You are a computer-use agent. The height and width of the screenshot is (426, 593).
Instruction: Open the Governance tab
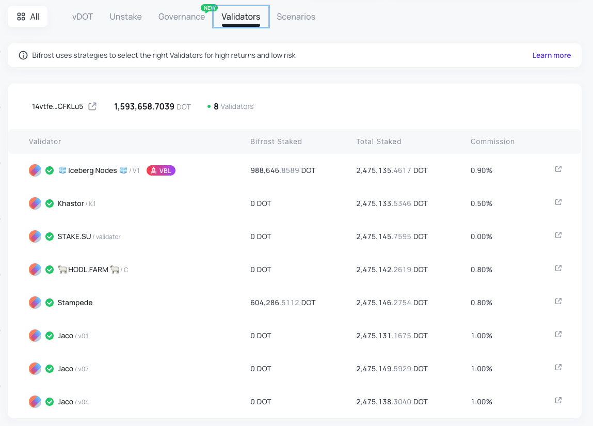[x=182, y=17]
